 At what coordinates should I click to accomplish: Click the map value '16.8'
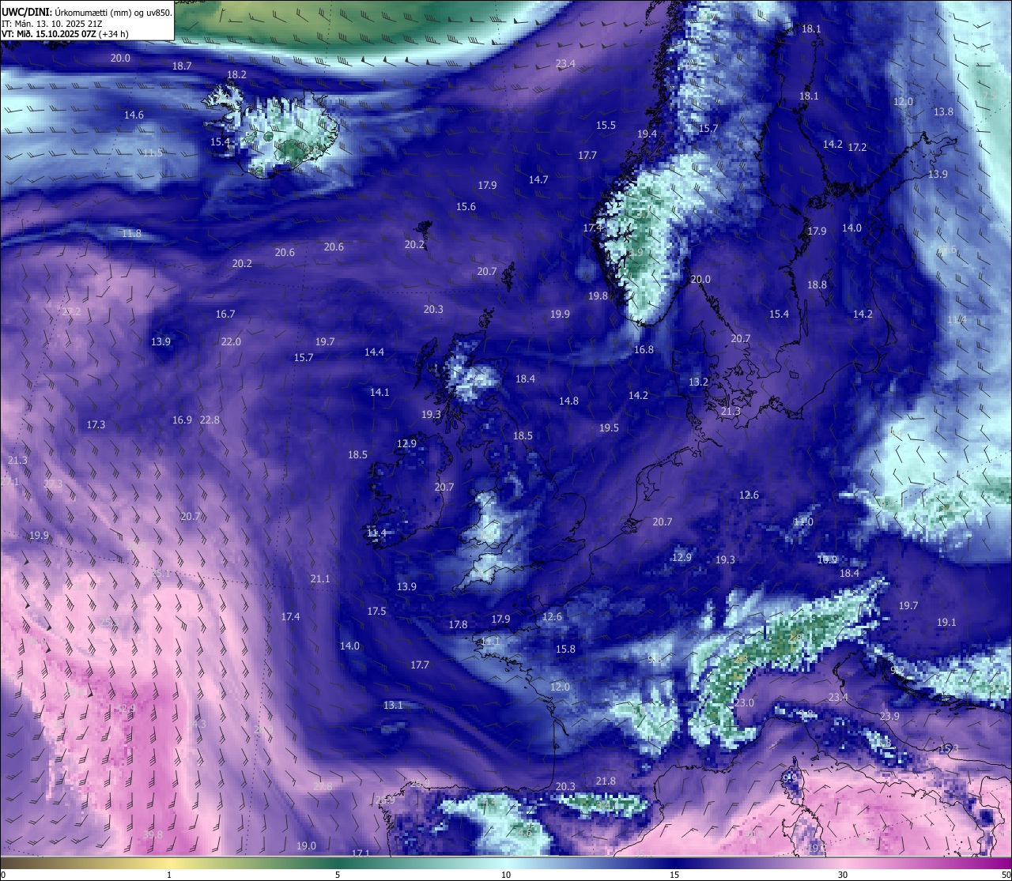(x=644, y=349)
